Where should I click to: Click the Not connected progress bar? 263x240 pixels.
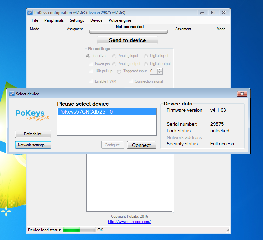[128, 32]
